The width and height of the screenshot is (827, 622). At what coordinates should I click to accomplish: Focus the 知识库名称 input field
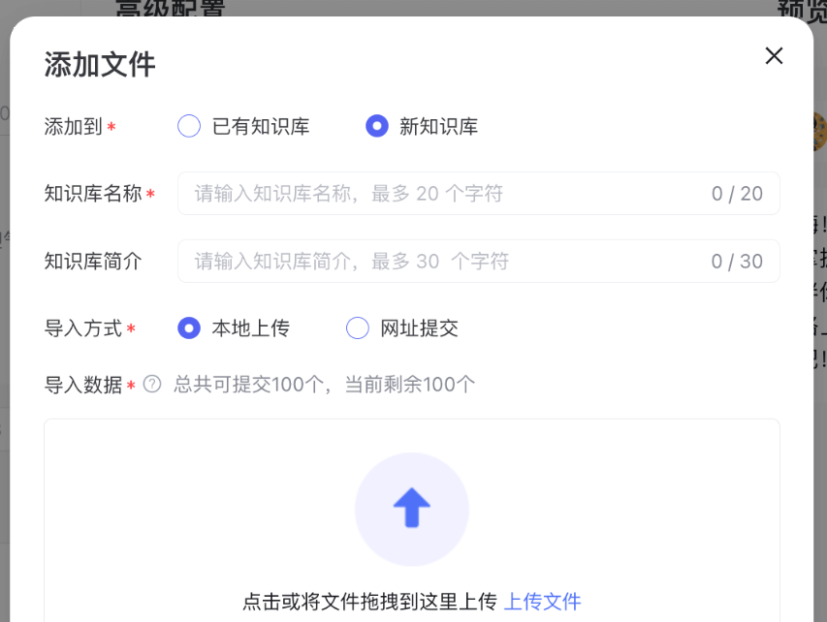coord(478,194)
